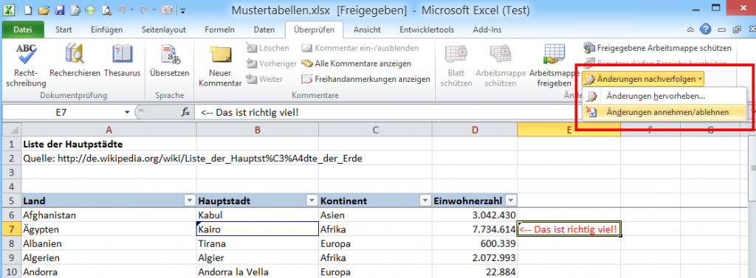Select the comment cell 'Das ist richtig viel!'
Image resolution: width=756 pixels, height=278 pixels.
[x=568, y=229]
